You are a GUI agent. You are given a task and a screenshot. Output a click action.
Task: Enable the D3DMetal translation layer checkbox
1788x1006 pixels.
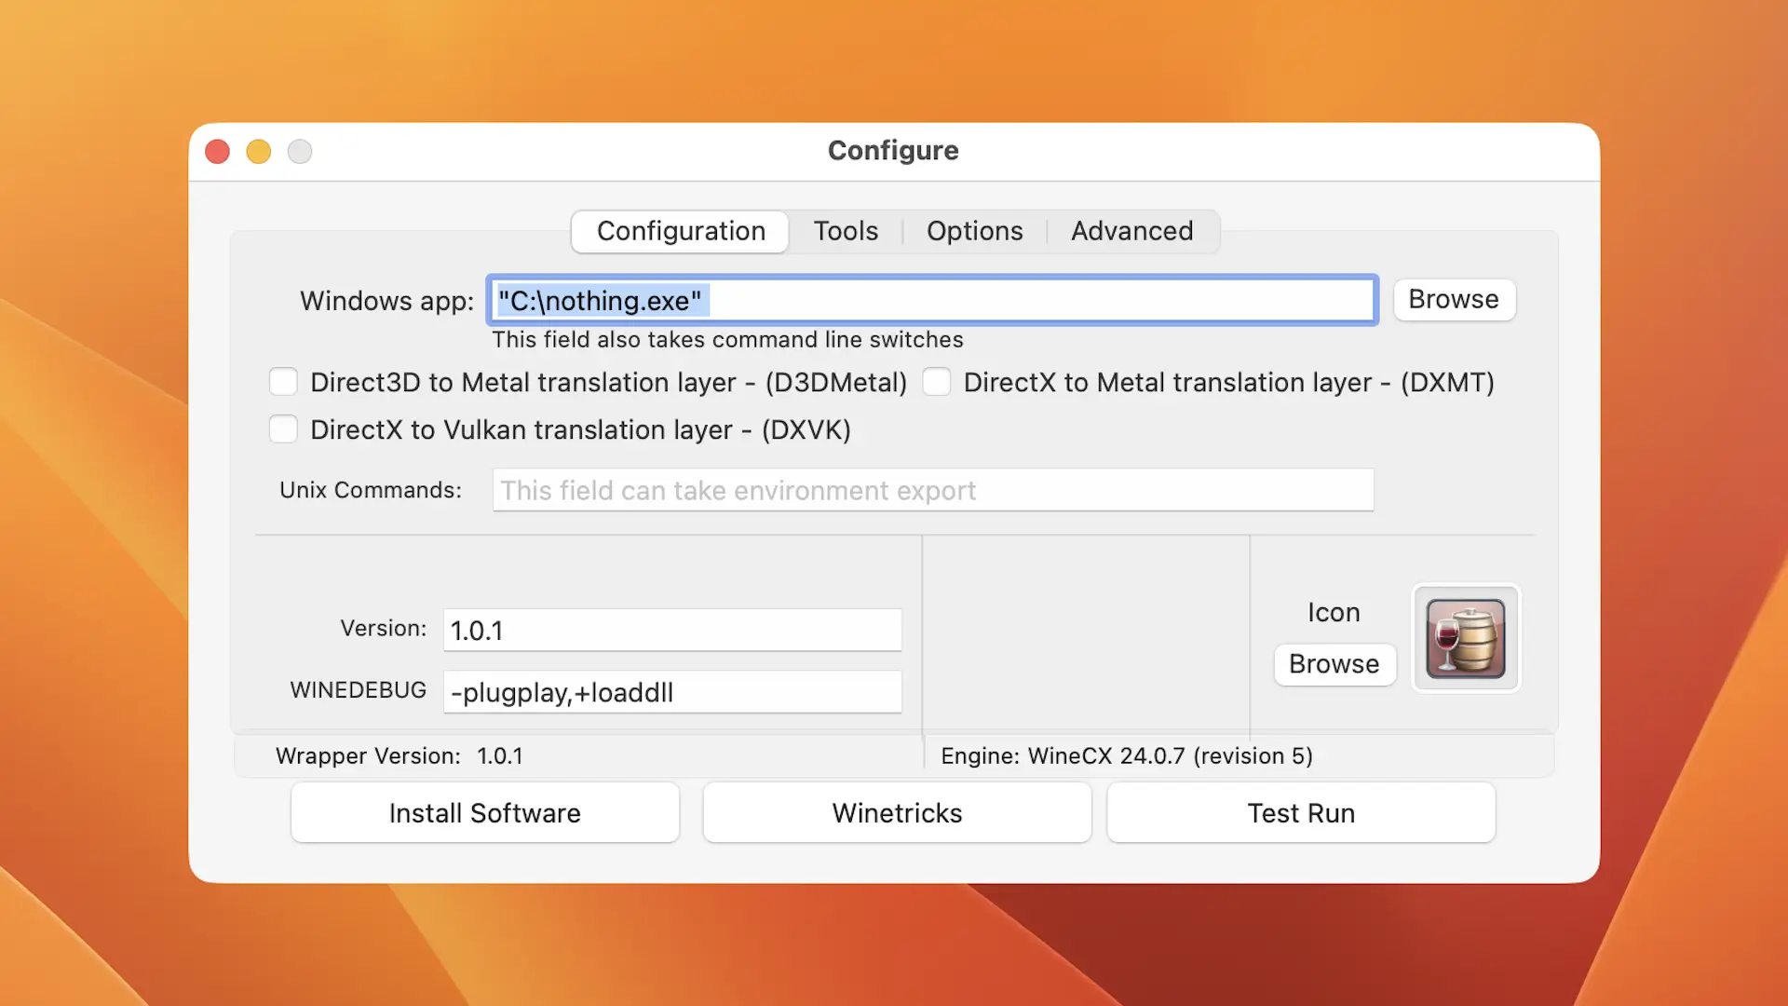[x=283, y=382]
